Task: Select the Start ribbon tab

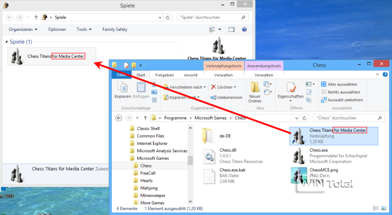Action: point(141,75)
